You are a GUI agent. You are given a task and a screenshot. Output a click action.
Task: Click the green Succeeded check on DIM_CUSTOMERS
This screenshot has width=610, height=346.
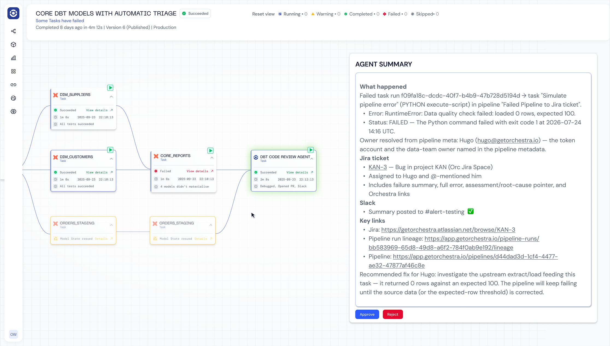(x=55, y=172)
